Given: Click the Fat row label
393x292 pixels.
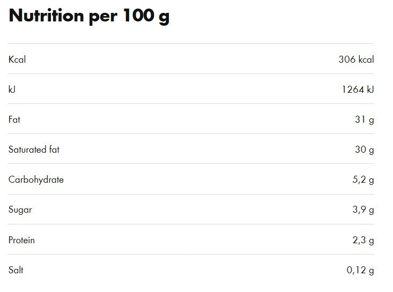Looking at the screenshot, I should tap(14, 119).
